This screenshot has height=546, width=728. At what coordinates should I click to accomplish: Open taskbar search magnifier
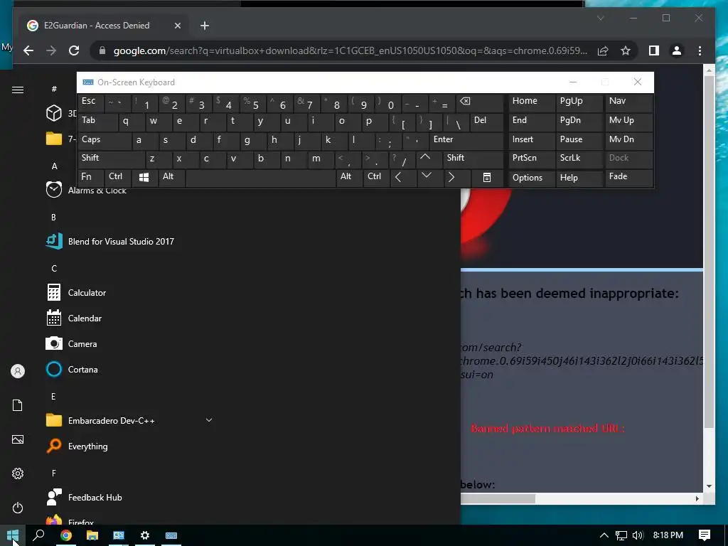39,535
